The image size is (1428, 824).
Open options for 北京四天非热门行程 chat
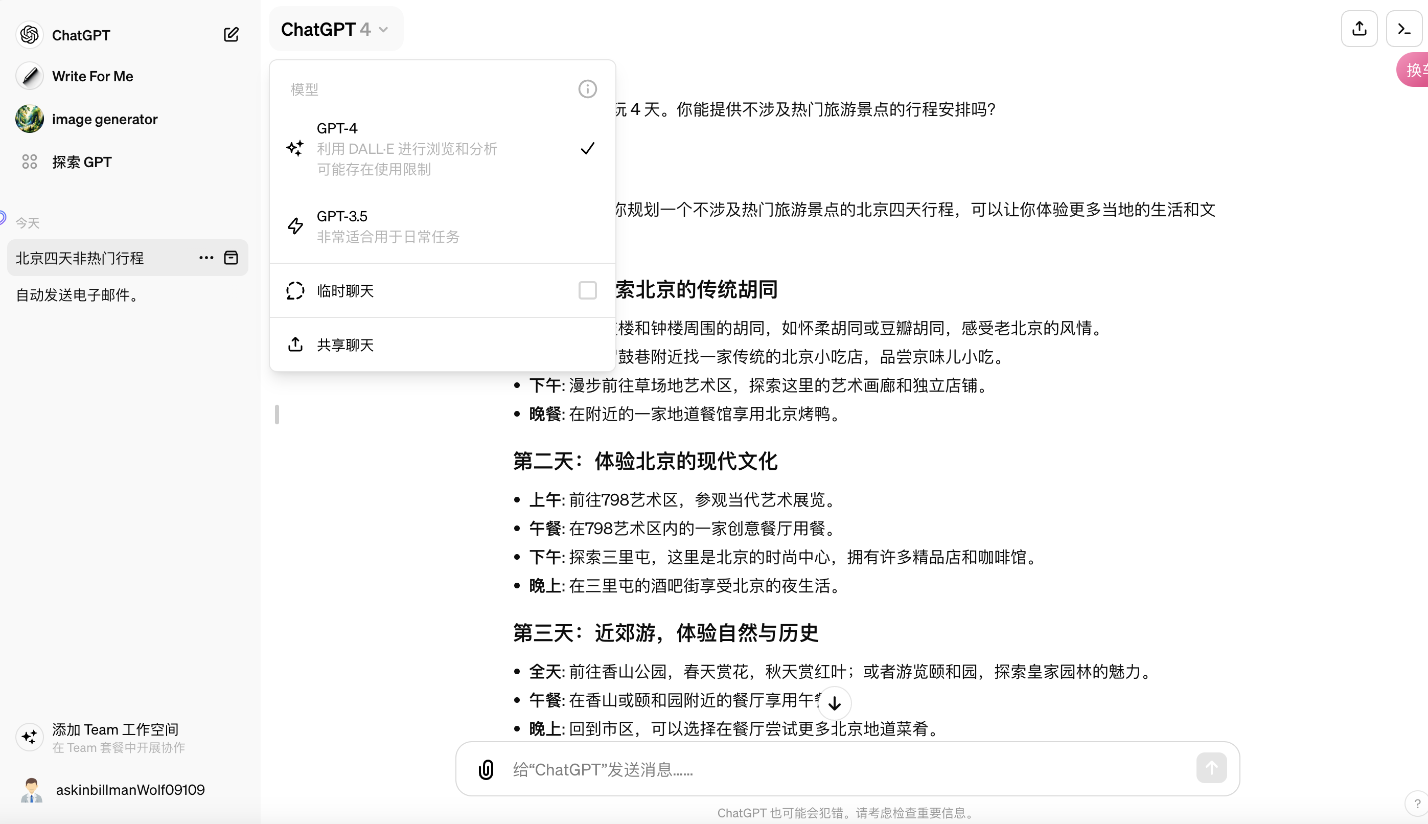click(206, 258)
